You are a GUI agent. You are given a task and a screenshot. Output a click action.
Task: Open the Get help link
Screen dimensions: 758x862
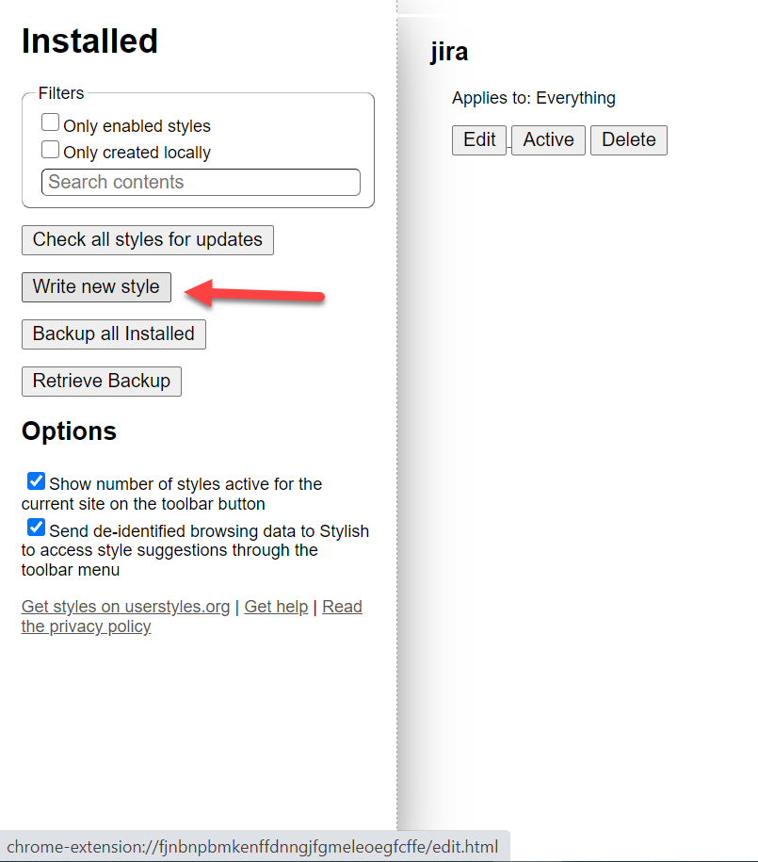[x=276, y=607]
